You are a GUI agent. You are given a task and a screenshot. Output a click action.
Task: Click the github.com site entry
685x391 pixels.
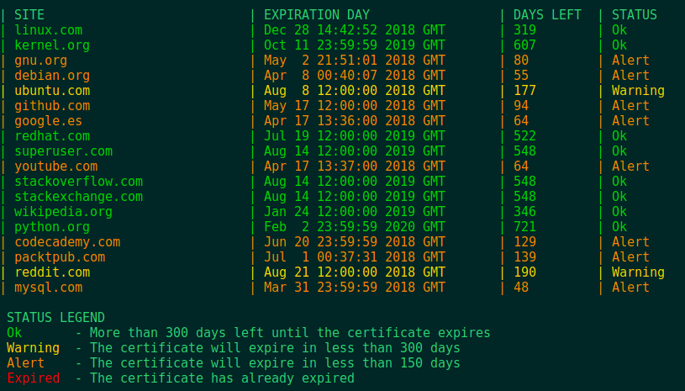point(52,106)
